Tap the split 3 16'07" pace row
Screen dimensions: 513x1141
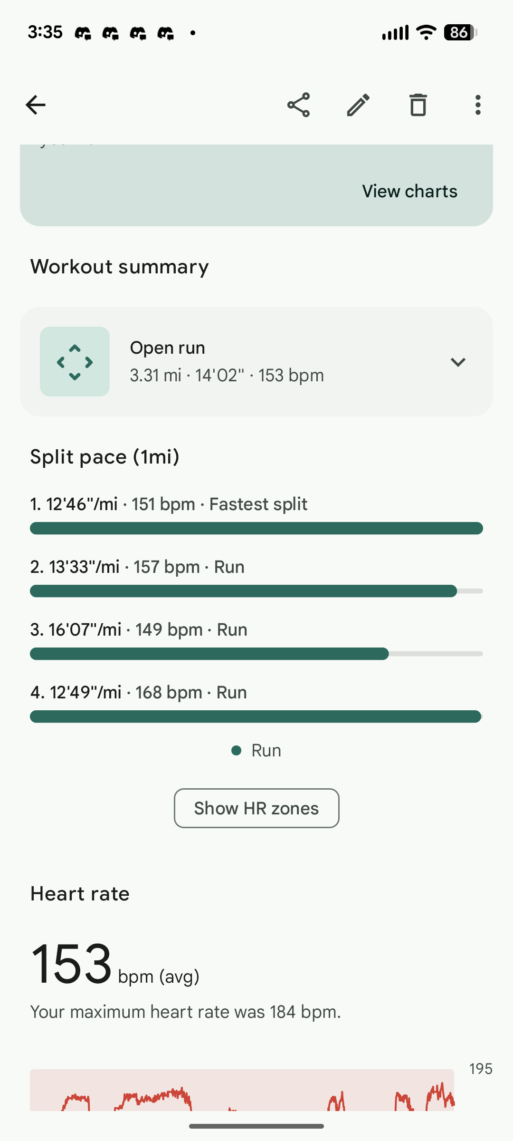pos(139,630)
